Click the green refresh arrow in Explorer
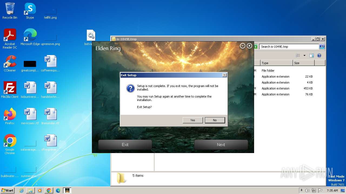346x194 pixels. click(256, 47)
